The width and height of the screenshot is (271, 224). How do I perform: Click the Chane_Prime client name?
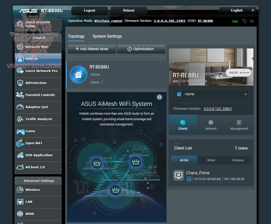pyautogui.click(x=198, y=173)
